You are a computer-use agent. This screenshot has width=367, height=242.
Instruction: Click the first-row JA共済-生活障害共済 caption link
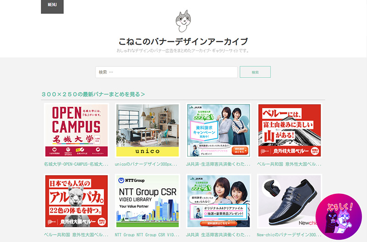[x=218, y=164]
